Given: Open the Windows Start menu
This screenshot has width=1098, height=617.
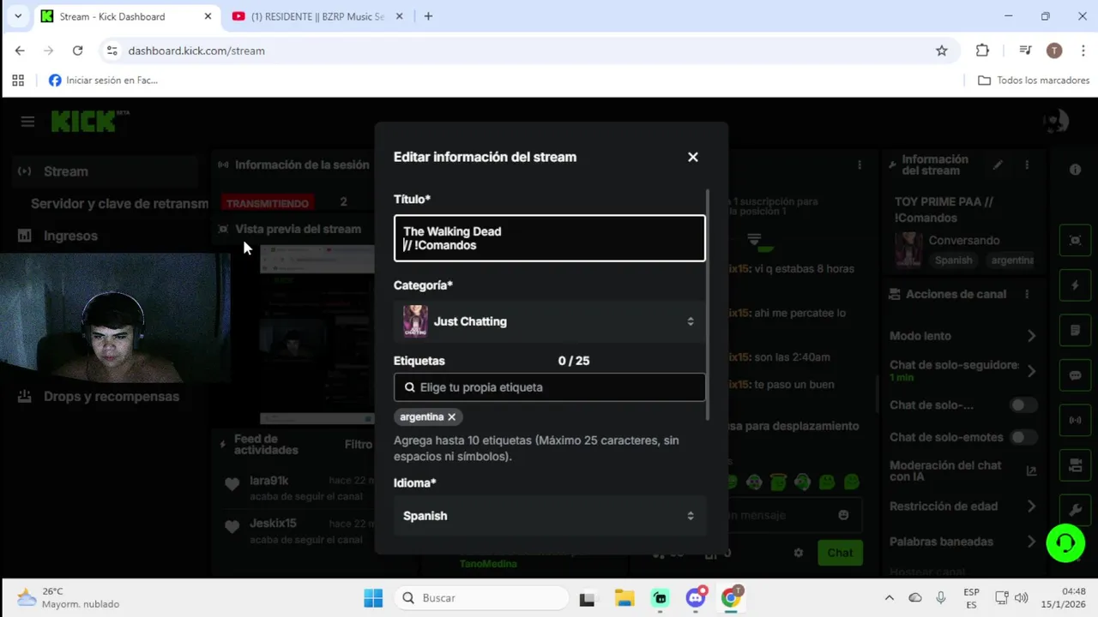Looking at the screenshot, I should tap(373, 598).
